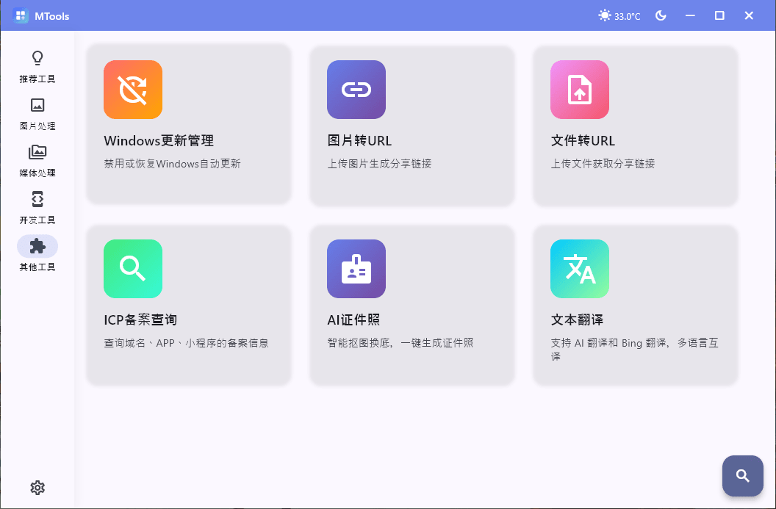Open the Windows更新管理 tool card
776x509 pixels.
click(189, 125)
